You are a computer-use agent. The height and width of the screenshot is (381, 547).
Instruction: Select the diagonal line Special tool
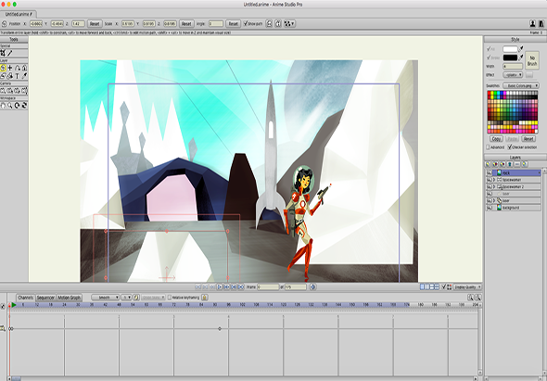tap(10, 53)
